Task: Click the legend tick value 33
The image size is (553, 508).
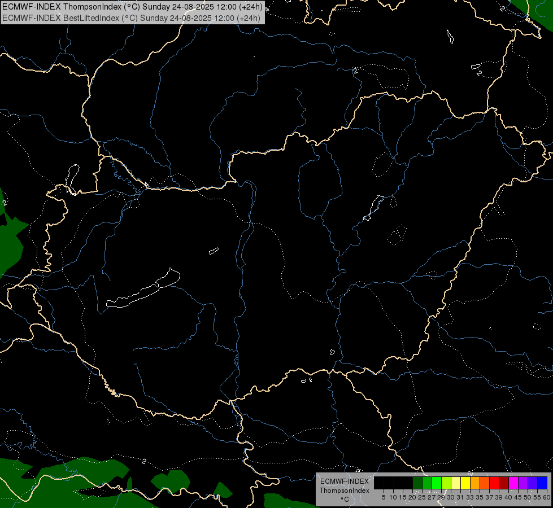Action: pyautogui.click(x=470, y=497)
